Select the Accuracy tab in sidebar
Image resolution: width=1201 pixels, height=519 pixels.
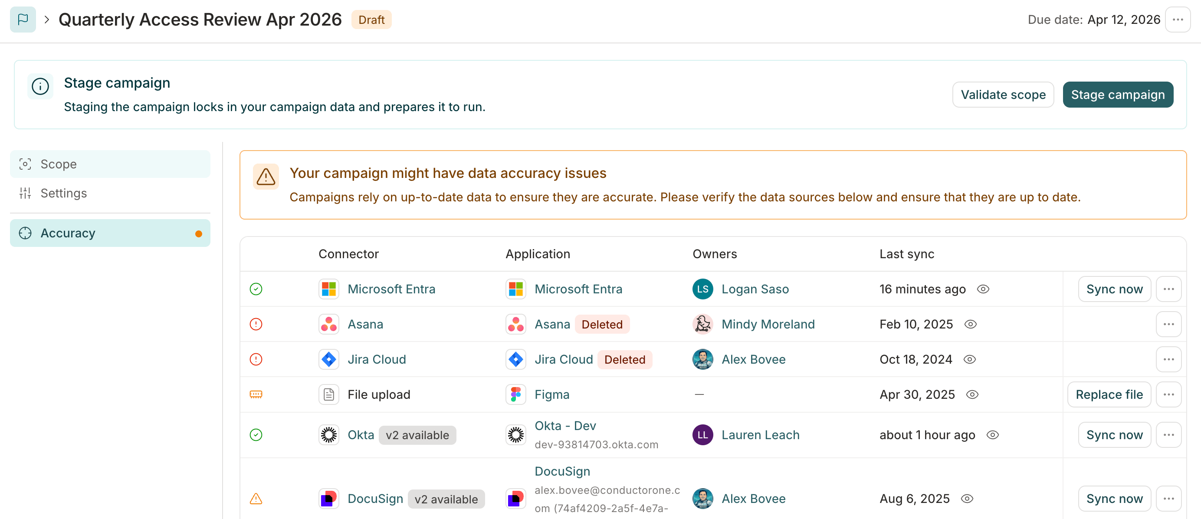click(110, 233)
